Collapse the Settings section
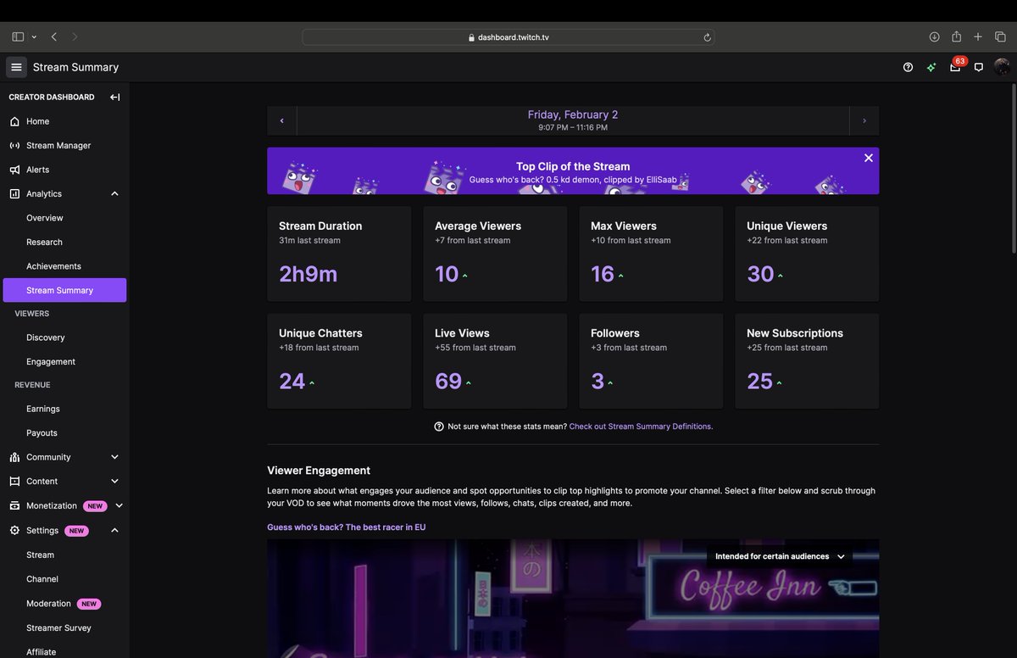The height and width of the screenshot is (658, 1017). pos(114,530)
